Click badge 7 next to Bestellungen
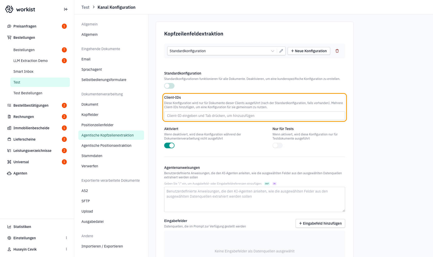433x257 pixels. click(64, 50)
